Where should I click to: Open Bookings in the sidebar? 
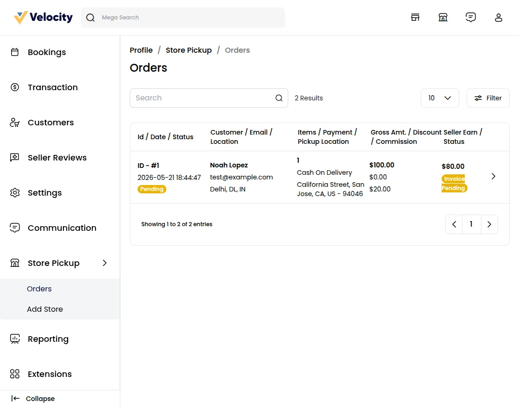pyautogui.click(x=47, y=52)
